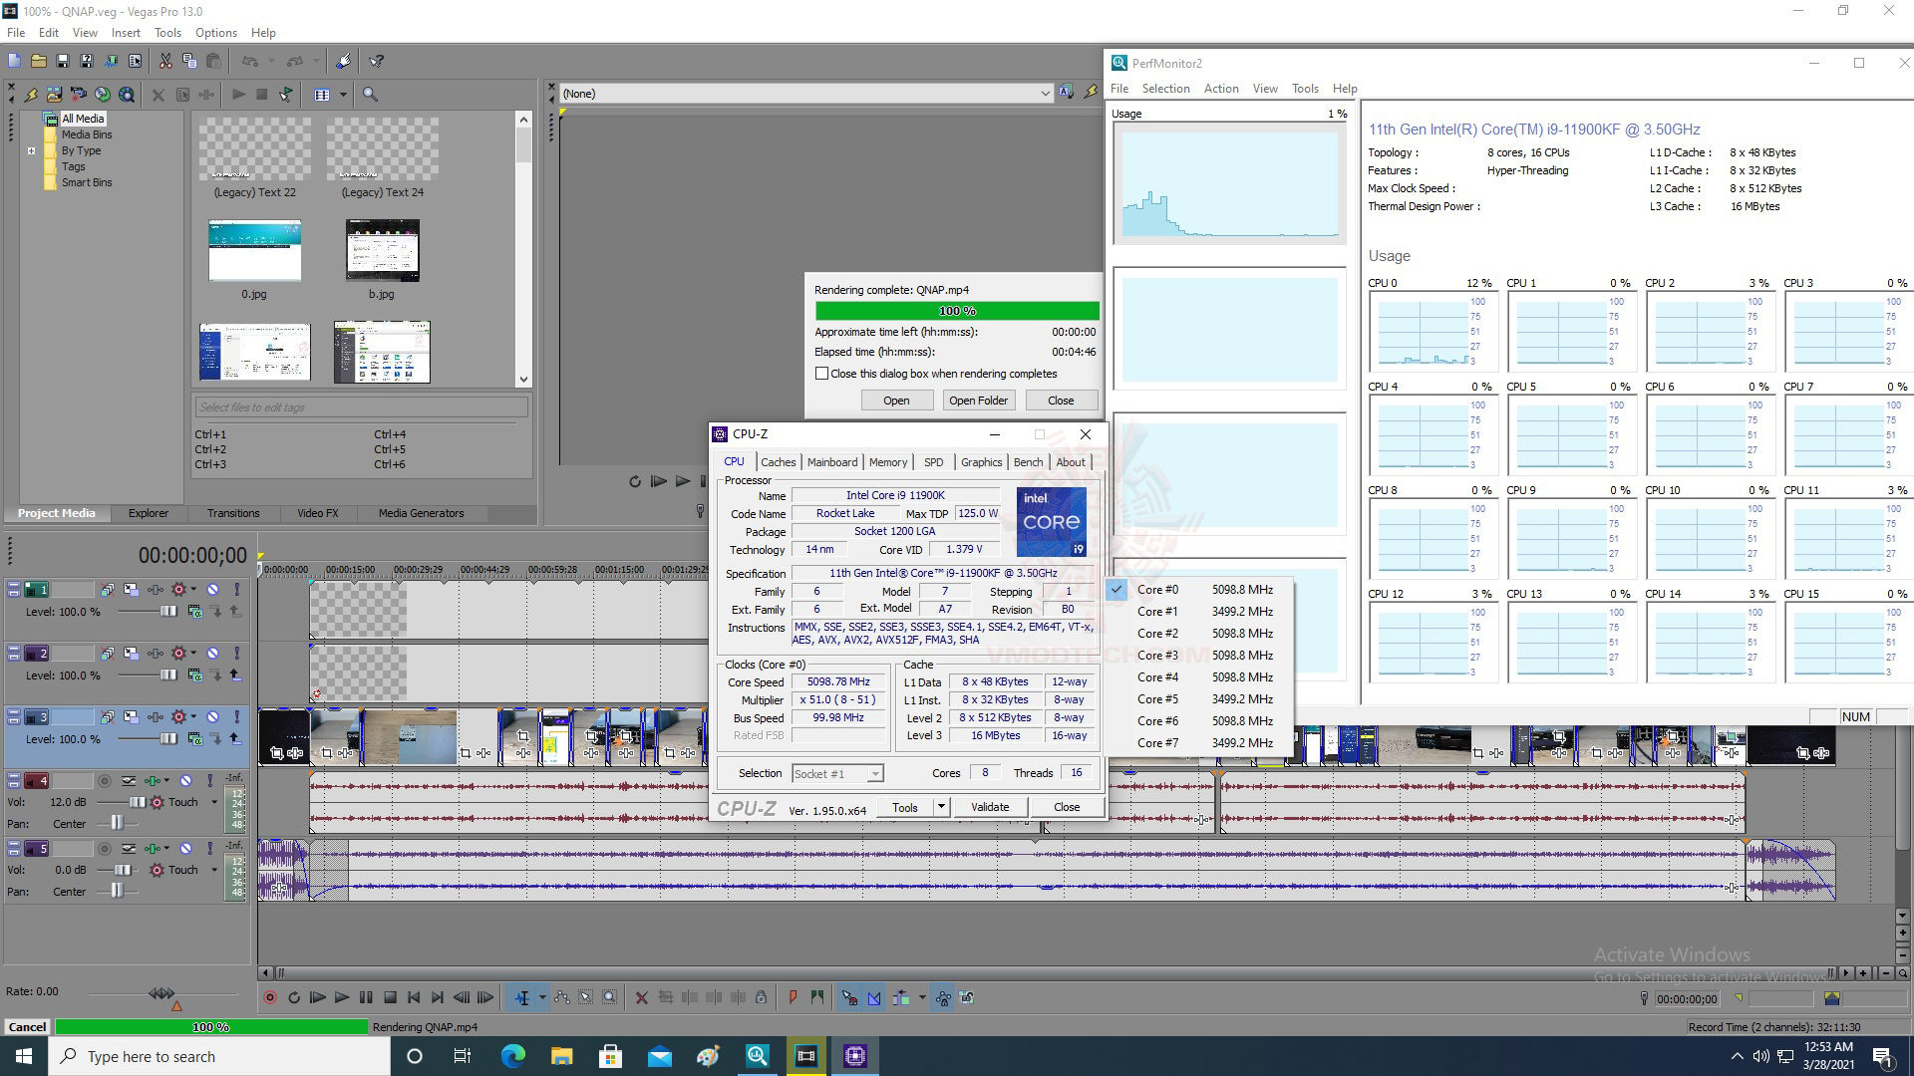Click the Record button in transport bar
1914x1076 pixels.
[269, 997]
